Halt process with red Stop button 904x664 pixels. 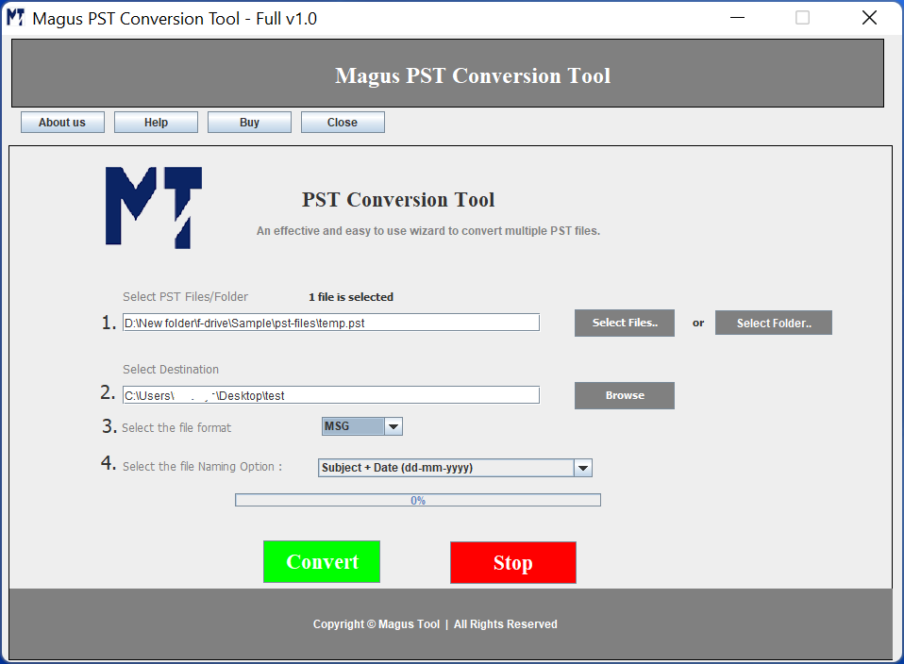click(x=513, y=562)
